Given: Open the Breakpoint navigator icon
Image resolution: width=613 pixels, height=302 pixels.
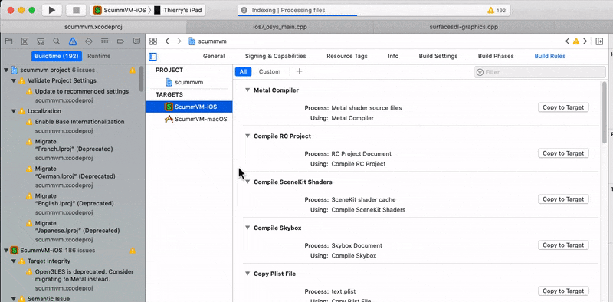Looking at the screenshot, I should (x=120, y=41).
